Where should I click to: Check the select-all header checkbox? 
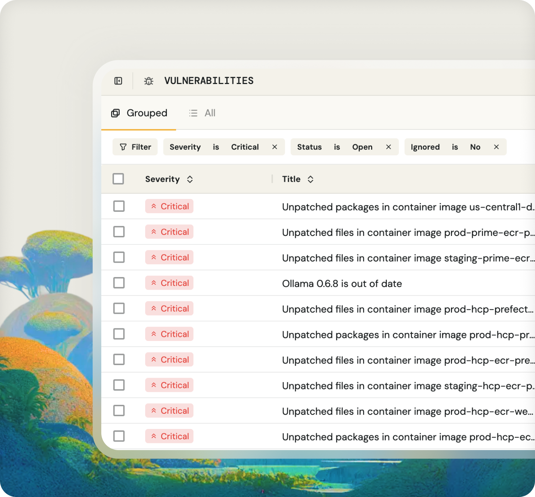[x=118, y=179]
